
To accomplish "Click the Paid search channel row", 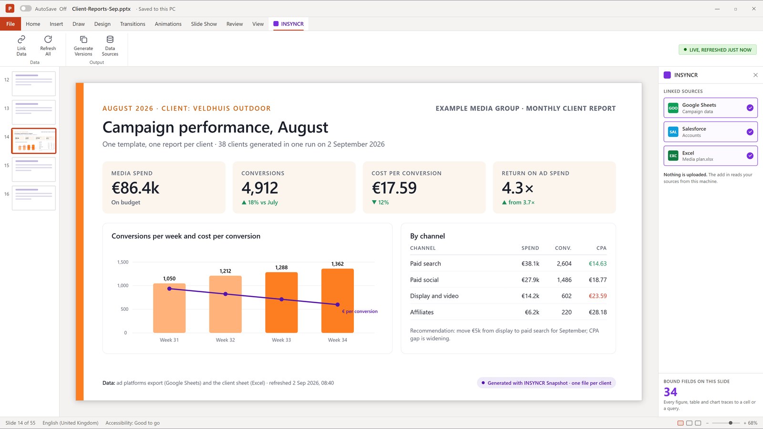I will [508, 264].
